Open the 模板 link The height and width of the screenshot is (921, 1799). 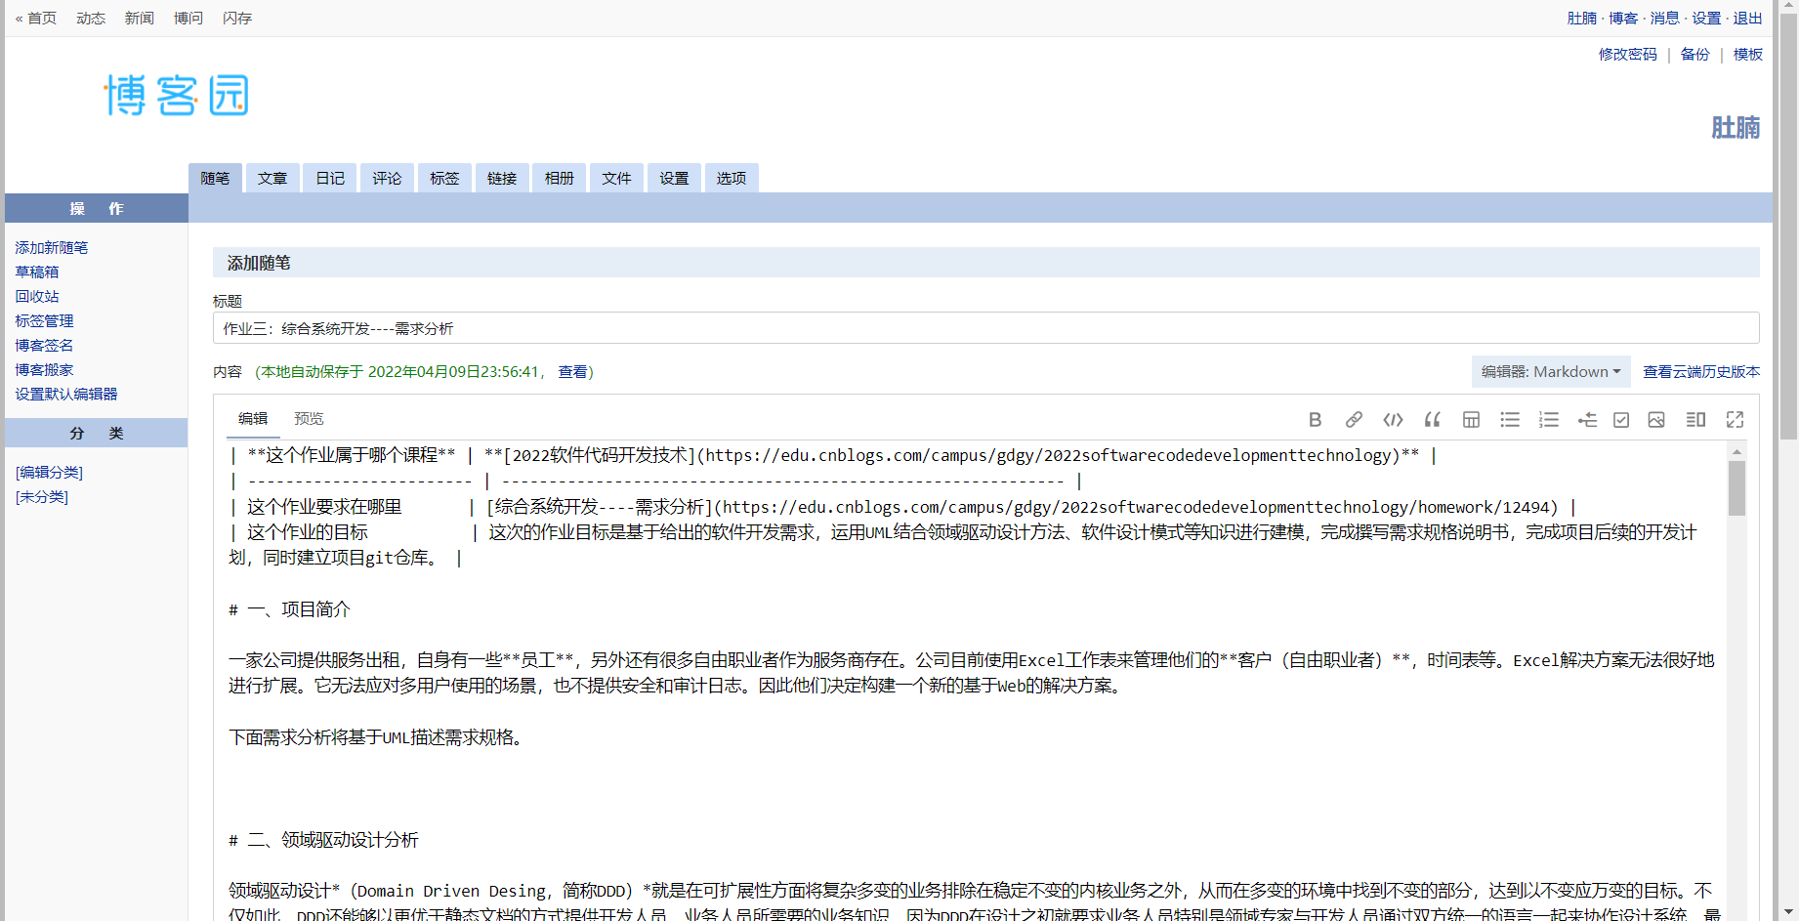(1748, 55)
